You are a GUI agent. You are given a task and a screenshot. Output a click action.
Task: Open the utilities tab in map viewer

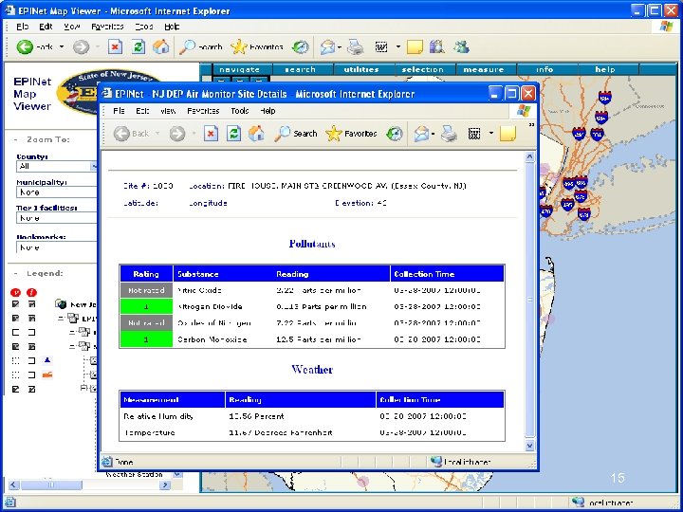360,69
